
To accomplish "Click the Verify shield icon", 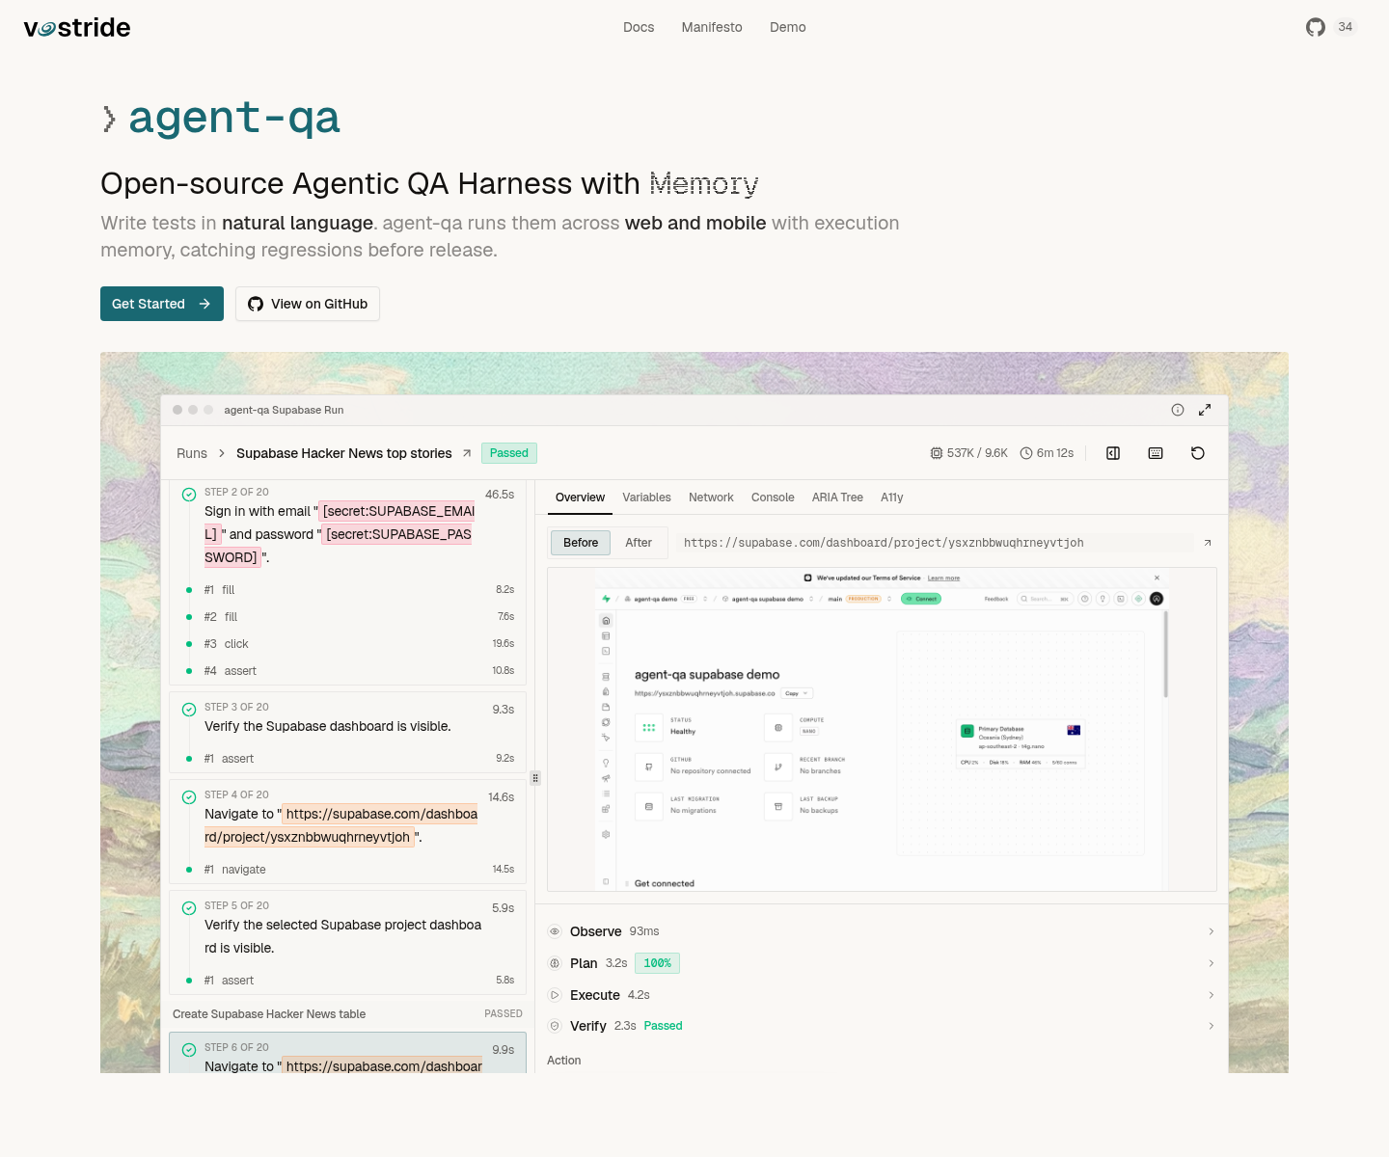I will click(555, 1026).
